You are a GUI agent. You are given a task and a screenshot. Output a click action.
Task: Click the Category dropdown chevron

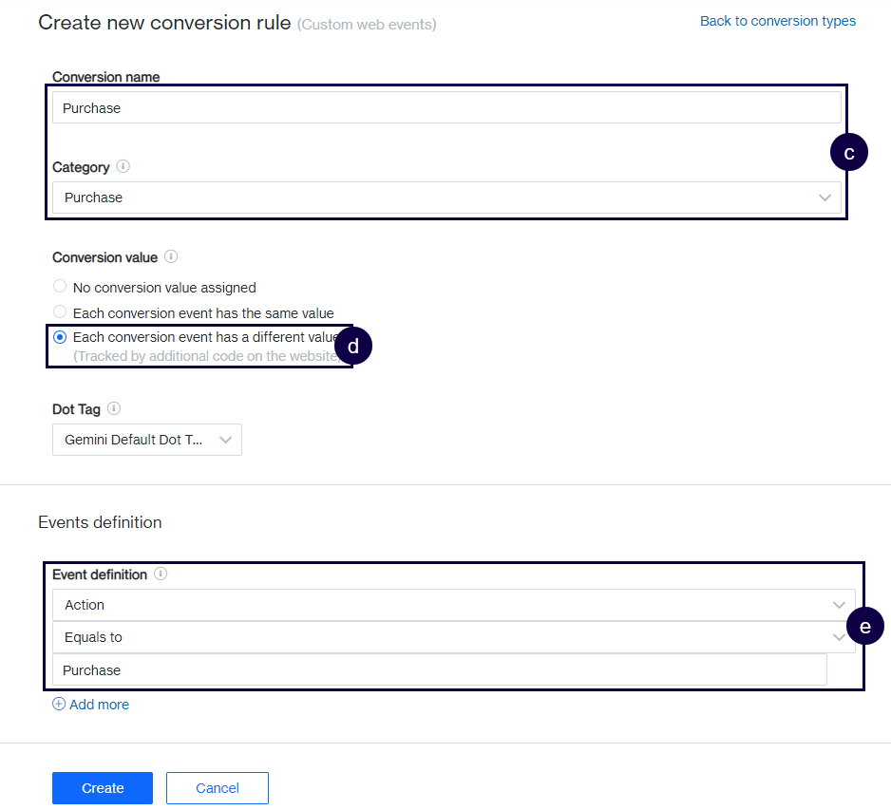point(825,198)
